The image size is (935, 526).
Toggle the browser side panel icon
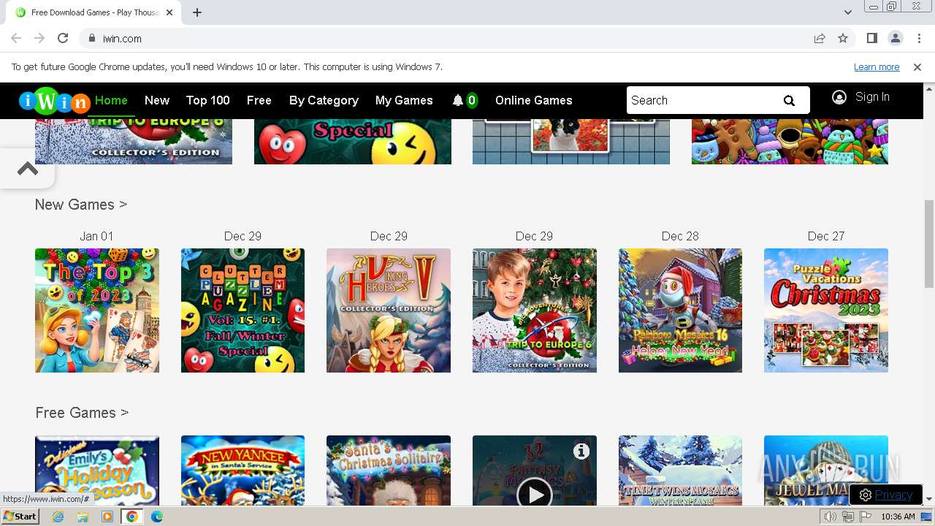coord(871,38)
